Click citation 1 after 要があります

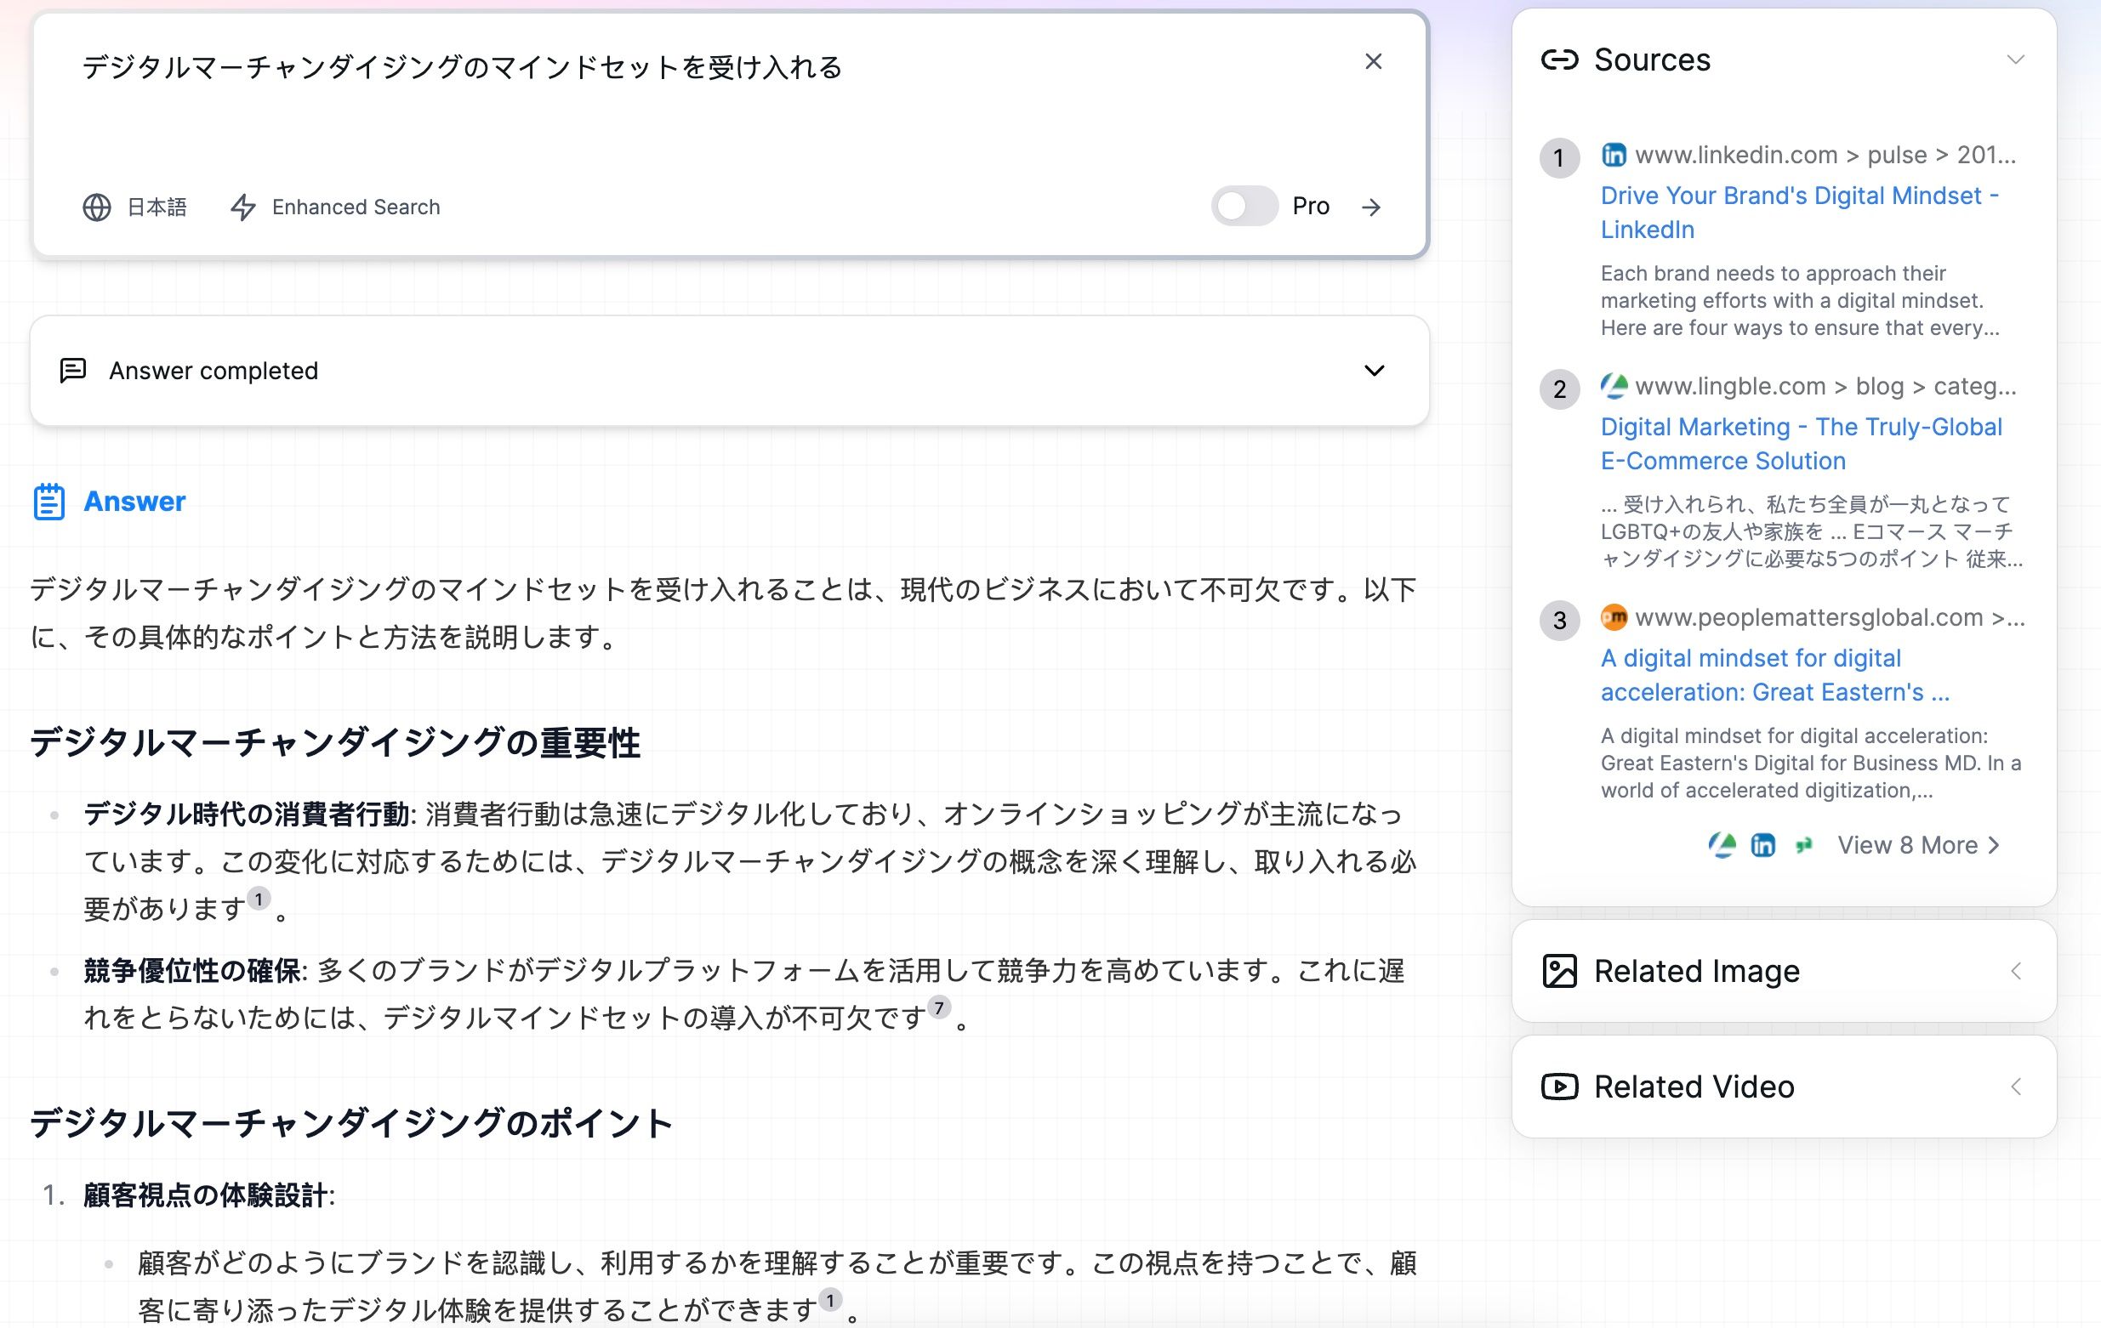(259, 899)
